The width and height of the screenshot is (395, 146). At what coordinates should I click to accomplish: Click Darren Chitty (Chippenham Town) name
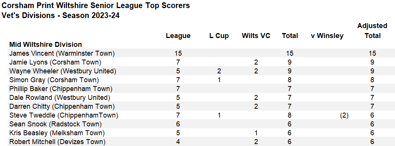(x=62, y=106)
